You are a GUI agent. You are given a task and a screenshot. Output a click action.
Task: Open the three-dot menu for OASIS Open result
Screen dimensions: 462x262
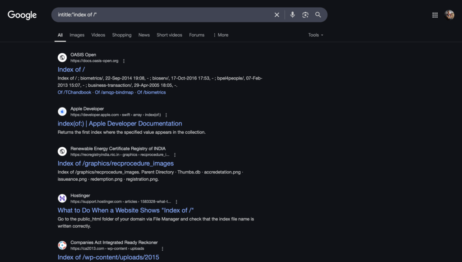(x=124, y=61)
